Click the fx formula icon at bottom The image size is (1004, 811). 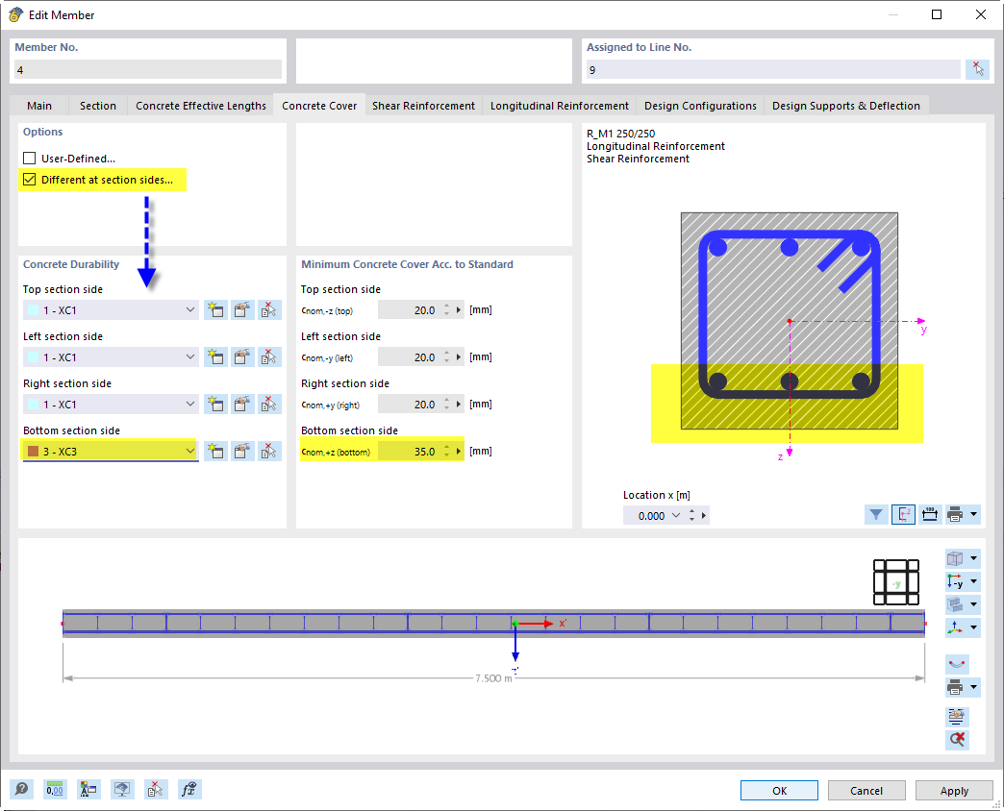(188, 789)
